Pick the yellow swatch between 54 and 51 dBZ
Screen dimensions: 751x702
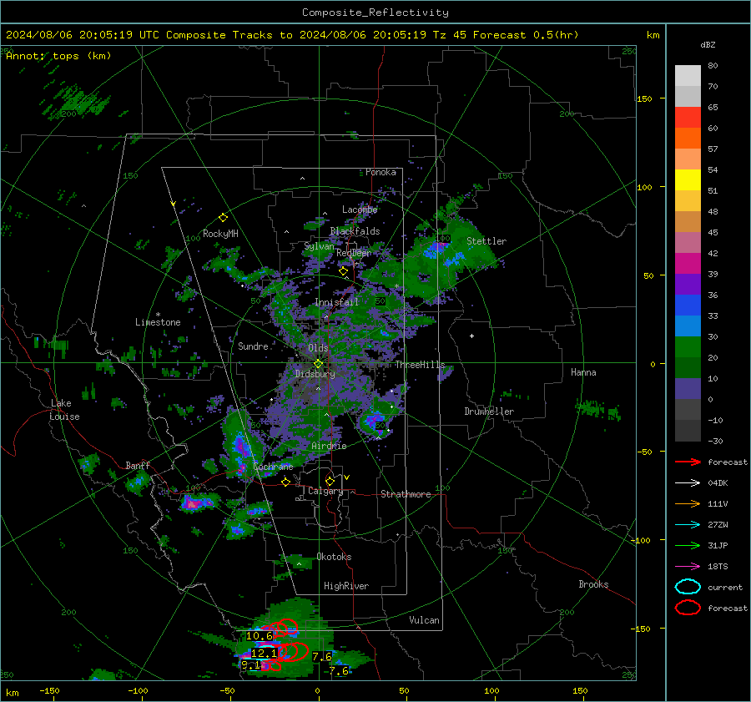click(x=688, y=180)
